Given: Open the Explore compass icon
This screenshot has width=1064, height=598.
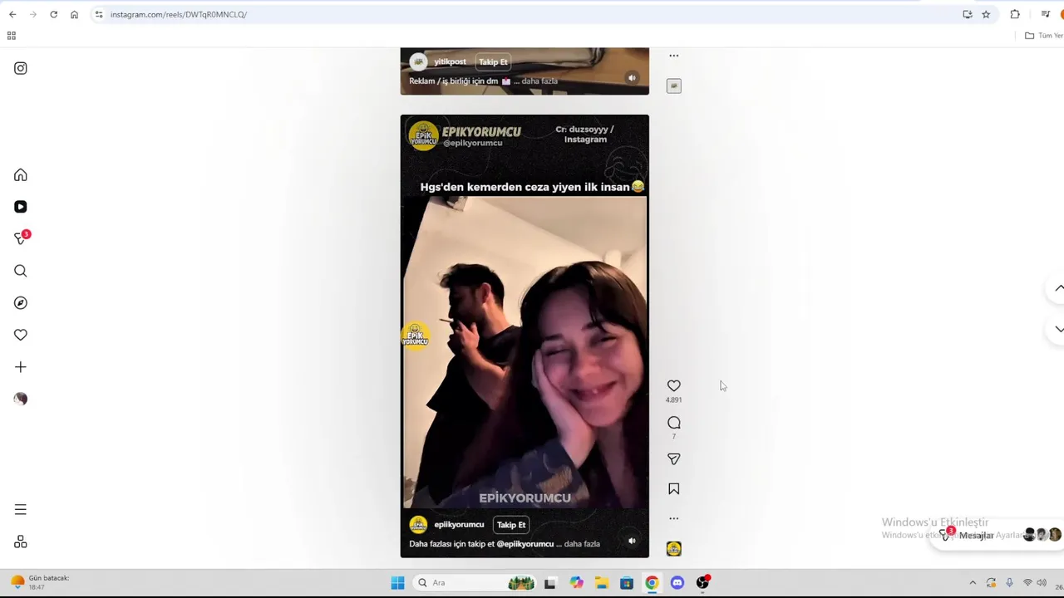Looking at the screenshot, I should (x=21, y=303).
